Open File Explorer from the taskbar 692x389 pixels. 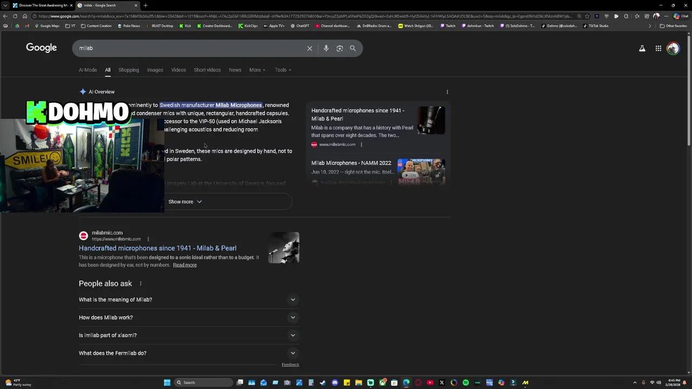(358, 383)
